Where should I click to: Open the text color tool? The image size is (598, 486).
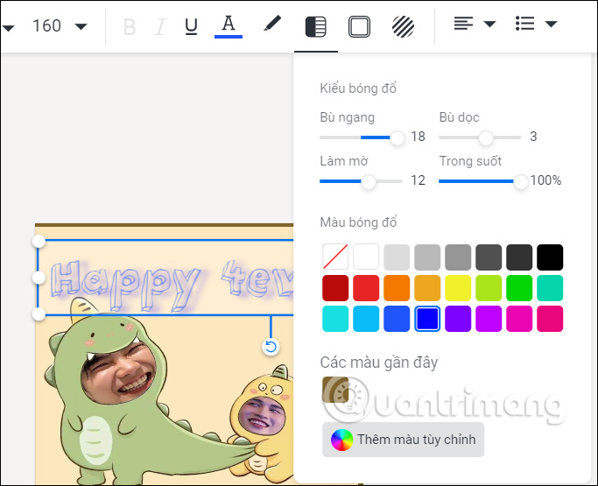click(x=229, y=25)
